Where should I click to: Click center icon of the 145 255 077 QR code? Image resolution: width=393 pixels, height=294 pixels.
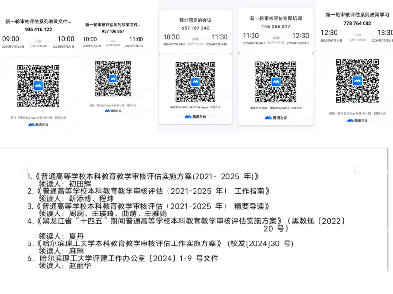(x=276, y=81)
